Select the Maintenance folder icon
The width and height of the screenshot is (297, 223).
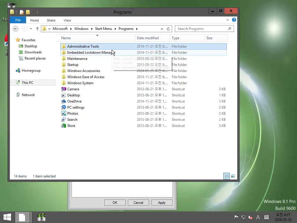pyautogui.click(x=64, y=58)
